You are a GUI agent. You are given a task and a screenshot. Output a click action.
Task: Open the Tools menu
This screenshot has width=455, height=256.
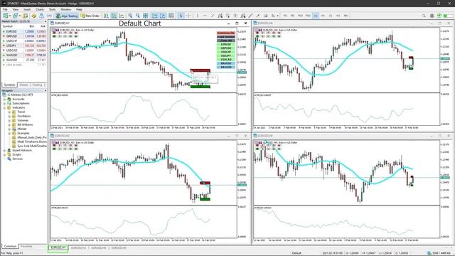pyautogui.click(x=52, y=9)
